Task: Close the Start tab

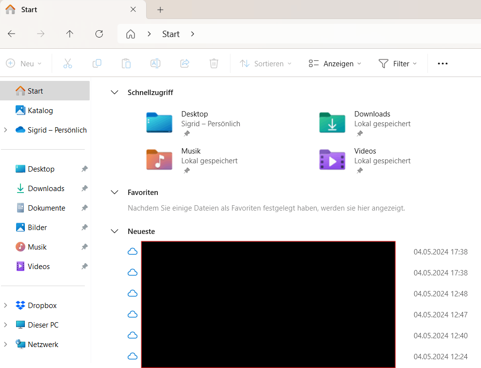Action: (133, 10)
